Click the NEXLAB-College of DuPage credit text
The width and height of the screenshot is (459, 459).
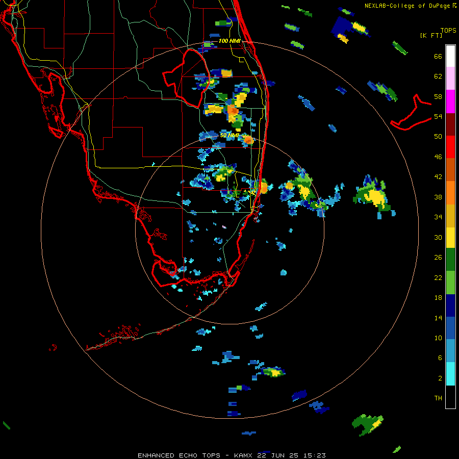pos(410,6)
